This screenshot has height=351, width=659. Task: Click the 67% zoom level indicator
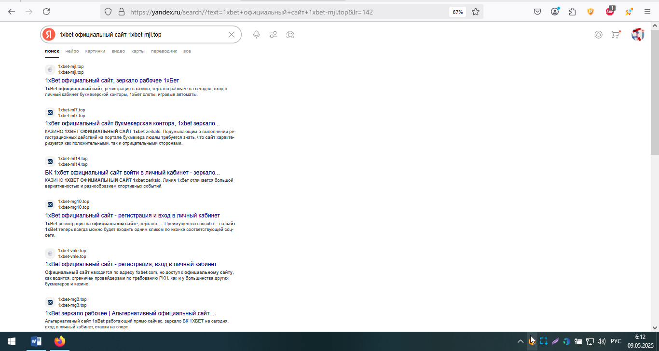pos(458,12)
